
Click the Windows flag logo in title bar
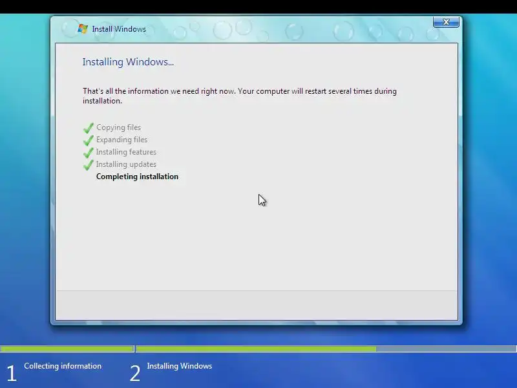tap(83, 28)
